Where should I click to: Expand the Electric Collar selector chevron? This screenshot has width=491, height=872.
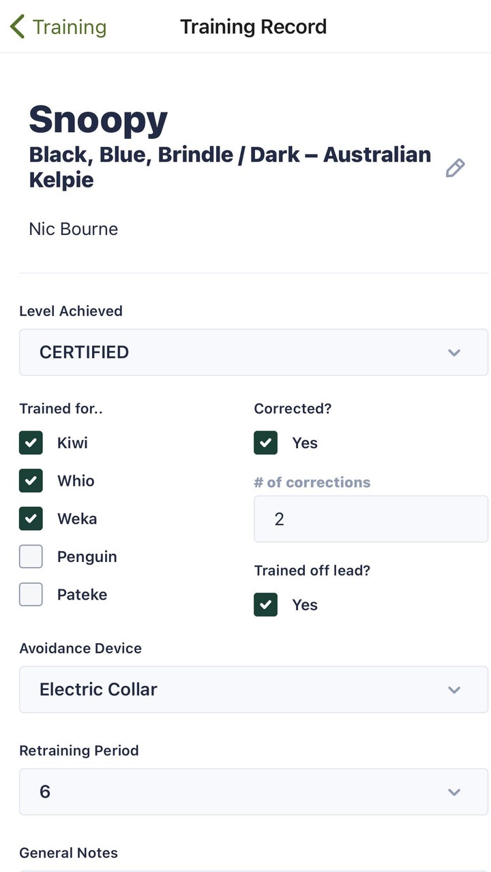(453, 689)
